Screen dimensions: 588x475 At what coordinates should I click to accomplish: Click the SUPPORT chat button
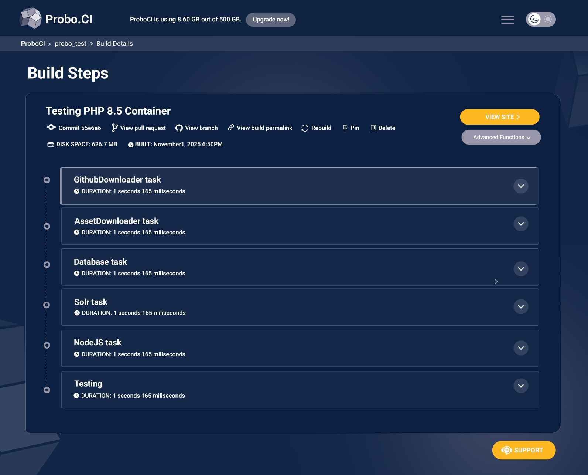pos(524,450)
